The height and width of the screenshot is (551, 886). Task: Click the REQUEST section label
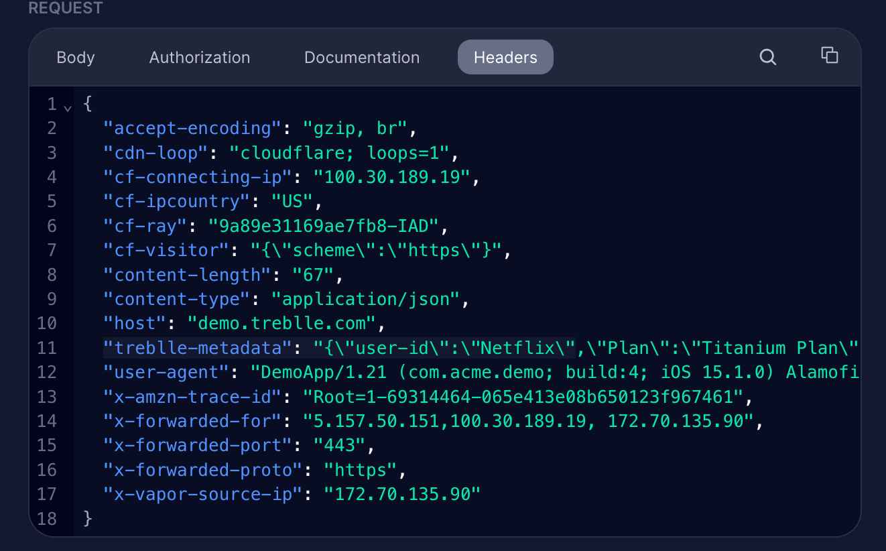pyautogui.click(x=65, y=8)
